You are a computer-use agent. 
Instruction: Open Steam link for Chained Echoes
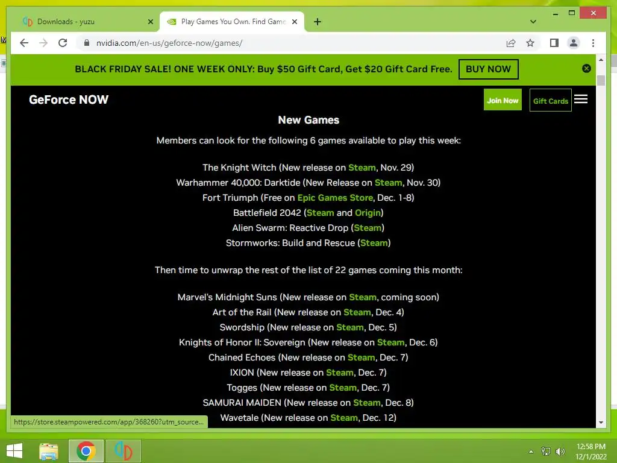tap(362, 357)
